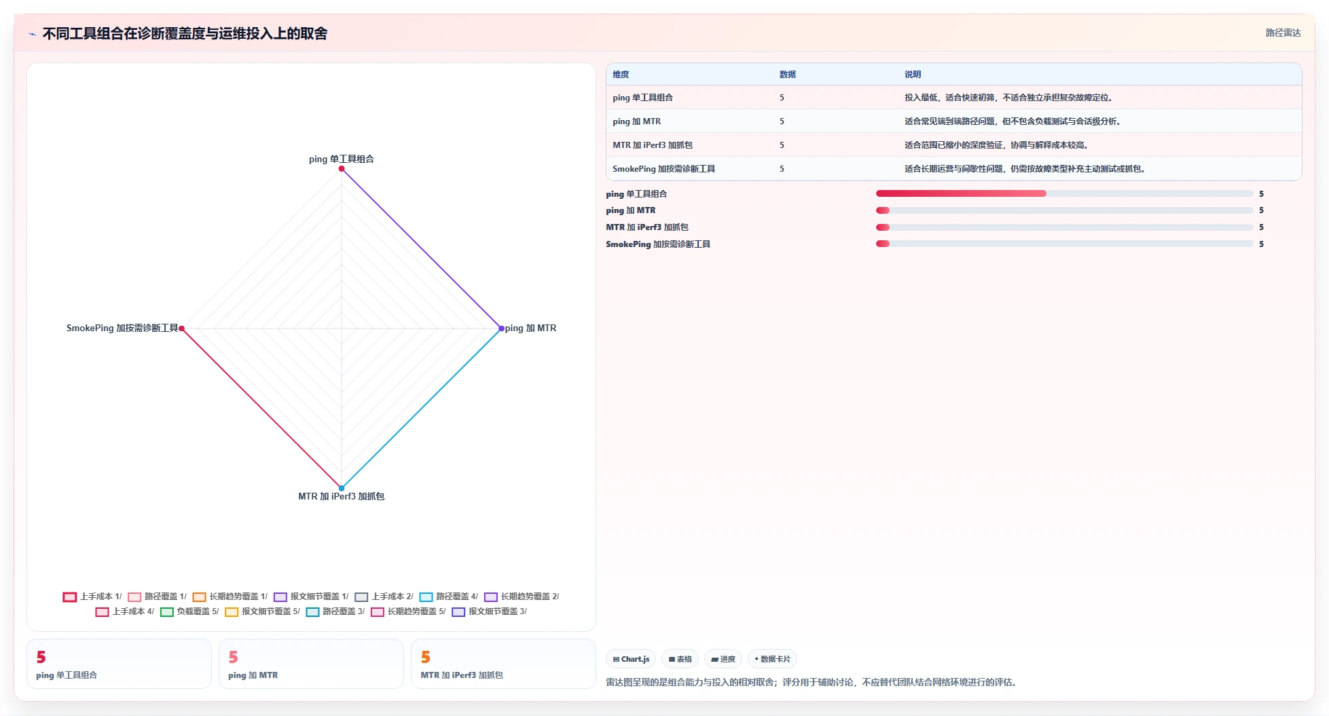Click the value 5 in the ping 加 MTR table row
Screen dimensions: 1329x716
(x=782, y=121)
